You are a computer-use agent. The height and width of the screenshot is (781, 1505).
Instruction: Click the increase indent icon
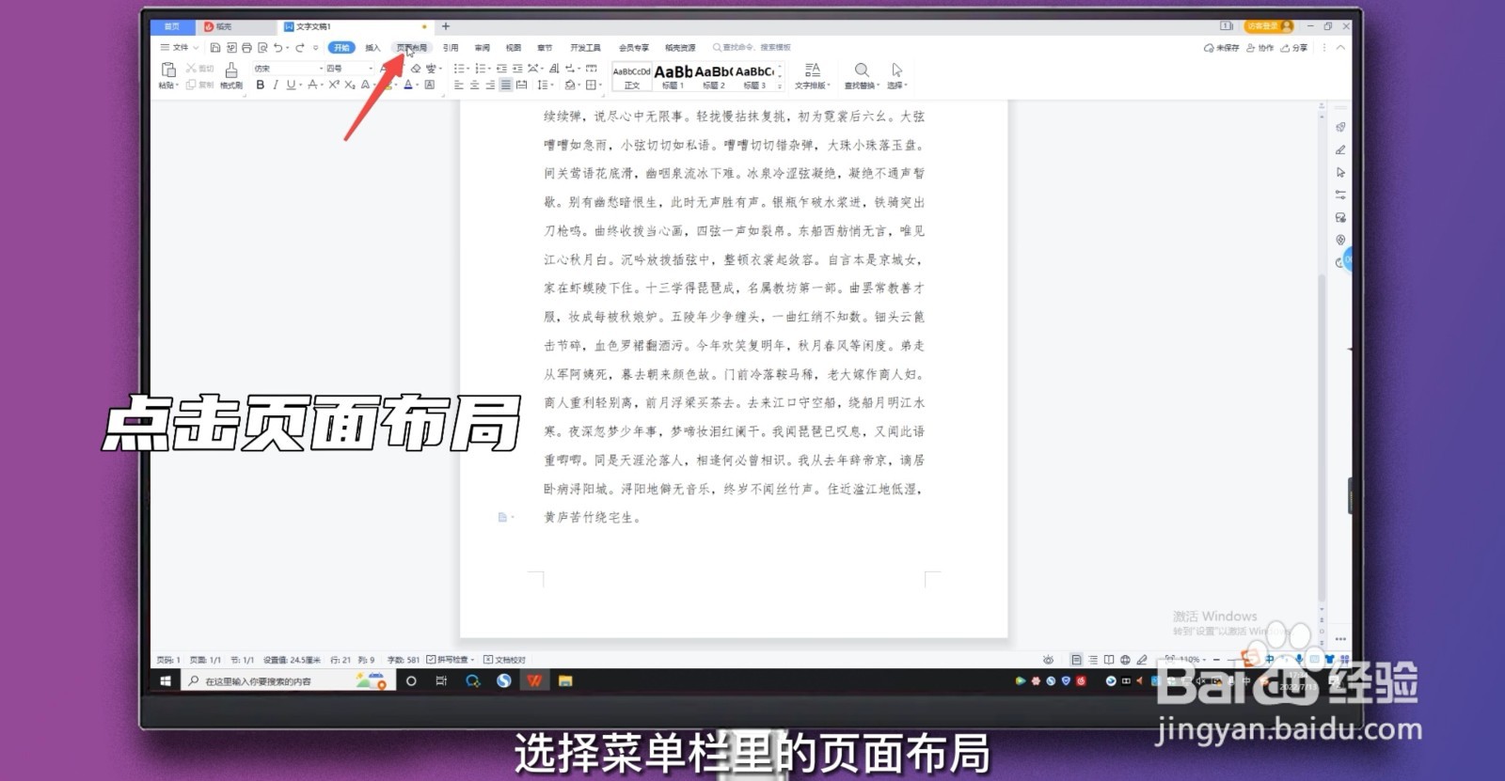(517, 69)
